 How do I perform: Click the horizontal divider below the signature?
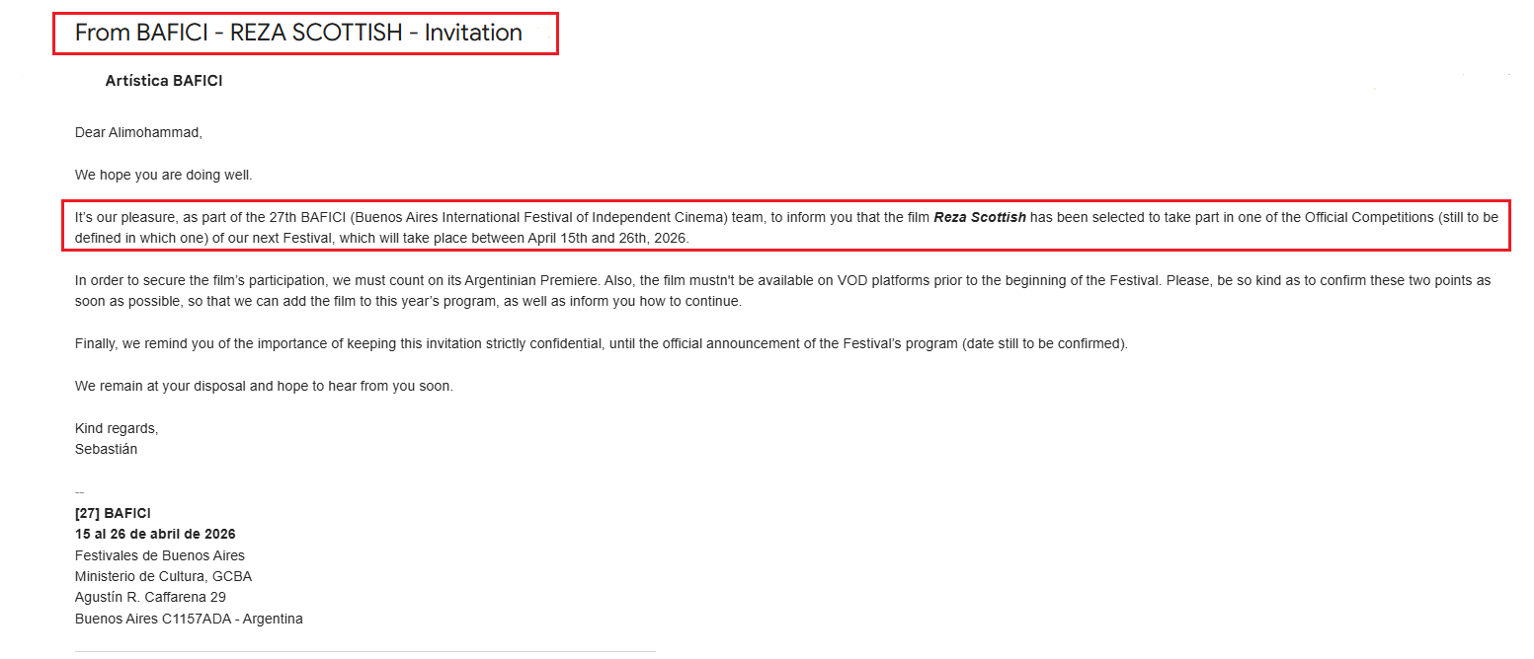click(365, 651)
